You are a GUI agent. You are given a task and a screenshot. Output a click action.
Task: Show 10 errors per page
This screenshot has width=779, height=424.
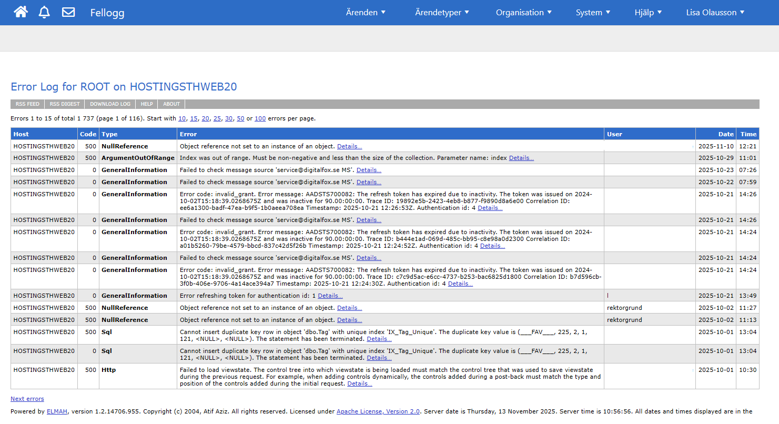(x=182, y=118)
